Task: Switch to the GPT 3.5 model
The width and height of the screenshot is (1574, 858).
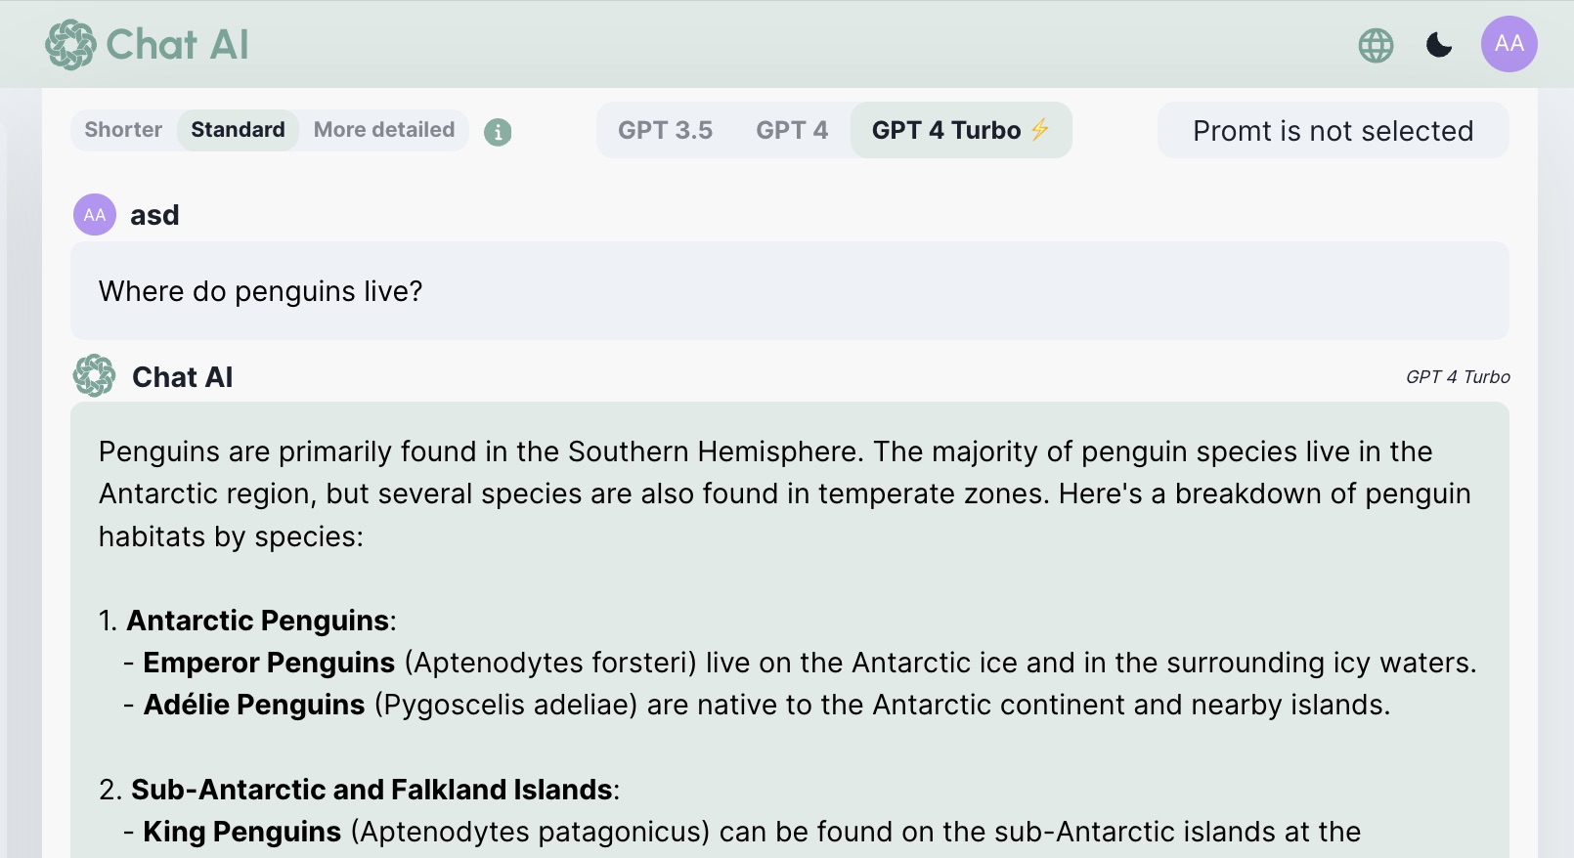Action: pyautogui.click(x=665, y=130)
